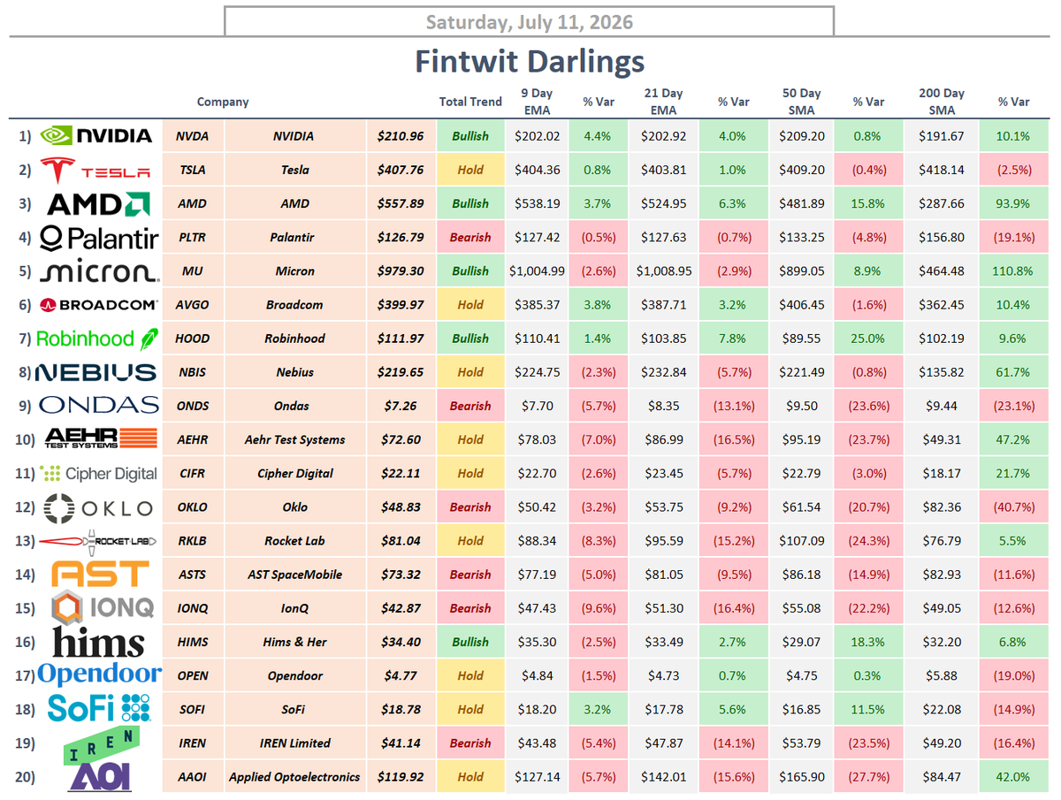Click the 9 Day EMA column header
The width and height of the screenshot is (1061, 800).
537,102
